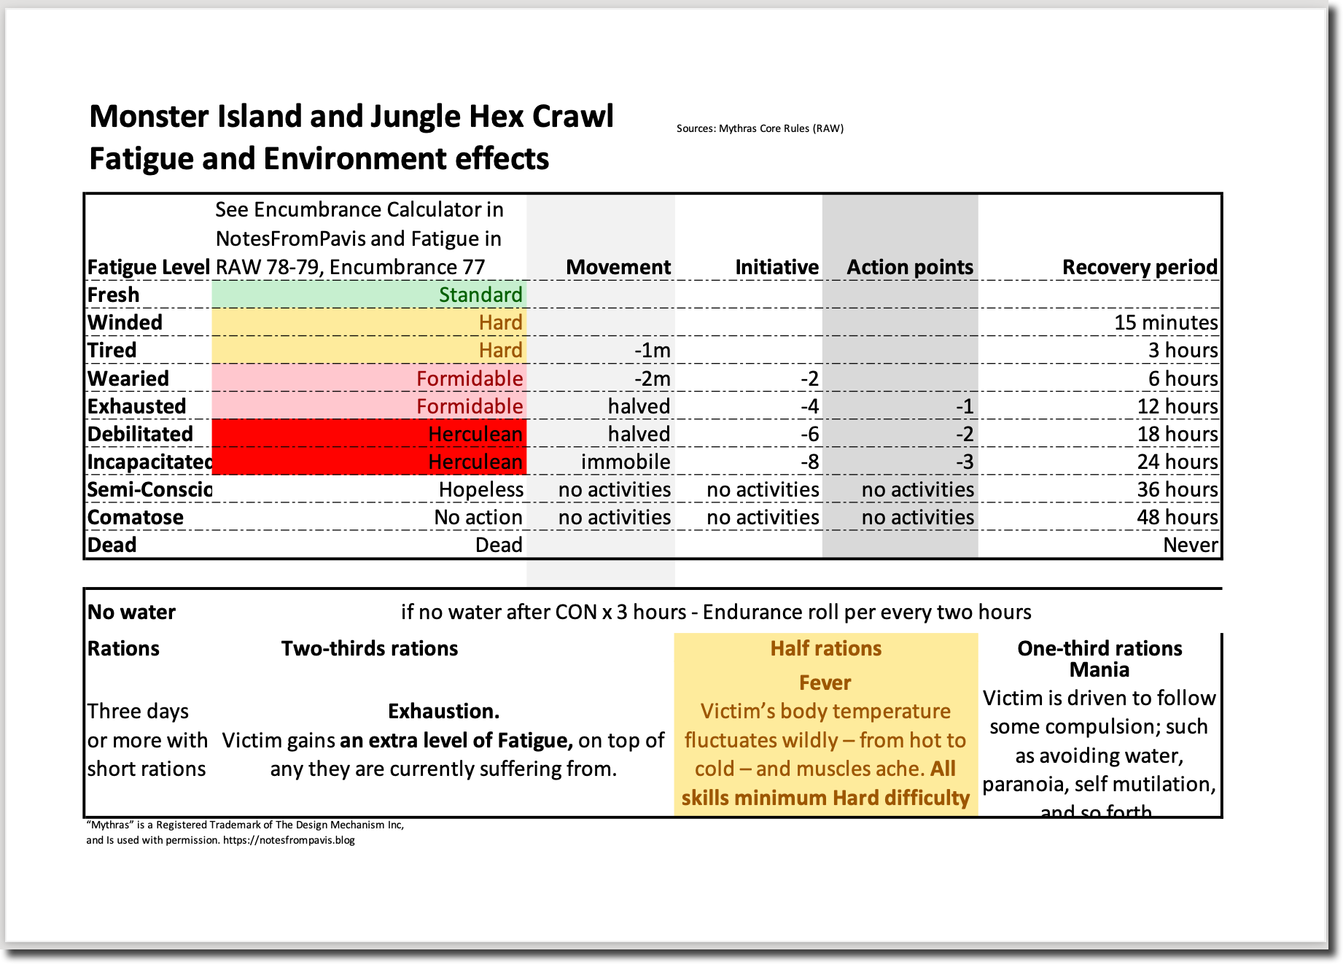Click the Recovery period column header
Viewport: 1343px width, 964px height.
[x=1139, y=267]
